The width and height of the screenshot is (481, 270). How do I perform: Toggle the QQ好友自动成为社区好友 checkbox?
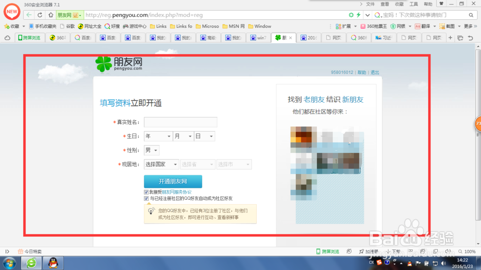(x=146, y=198)
